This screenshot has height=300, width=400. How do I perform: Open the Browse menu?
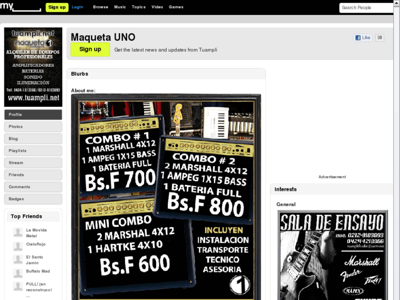101,7
